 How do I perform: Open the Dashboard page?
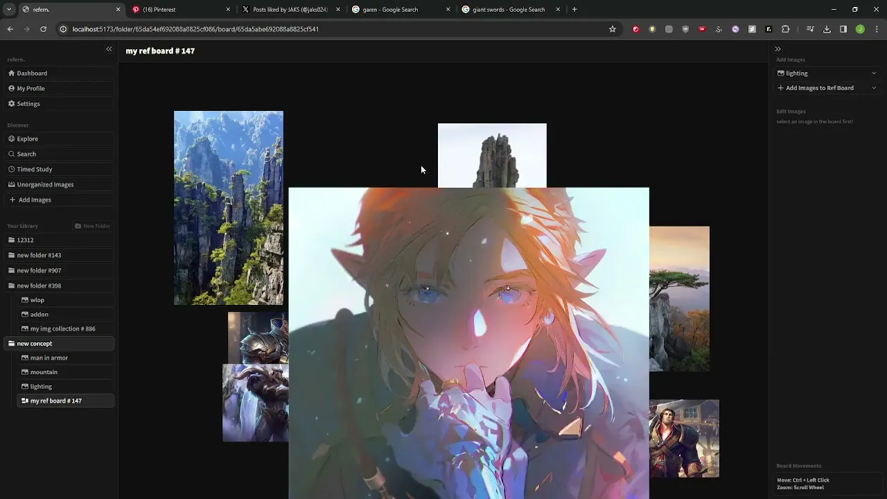pyautogui.click(x=59, y=73)
